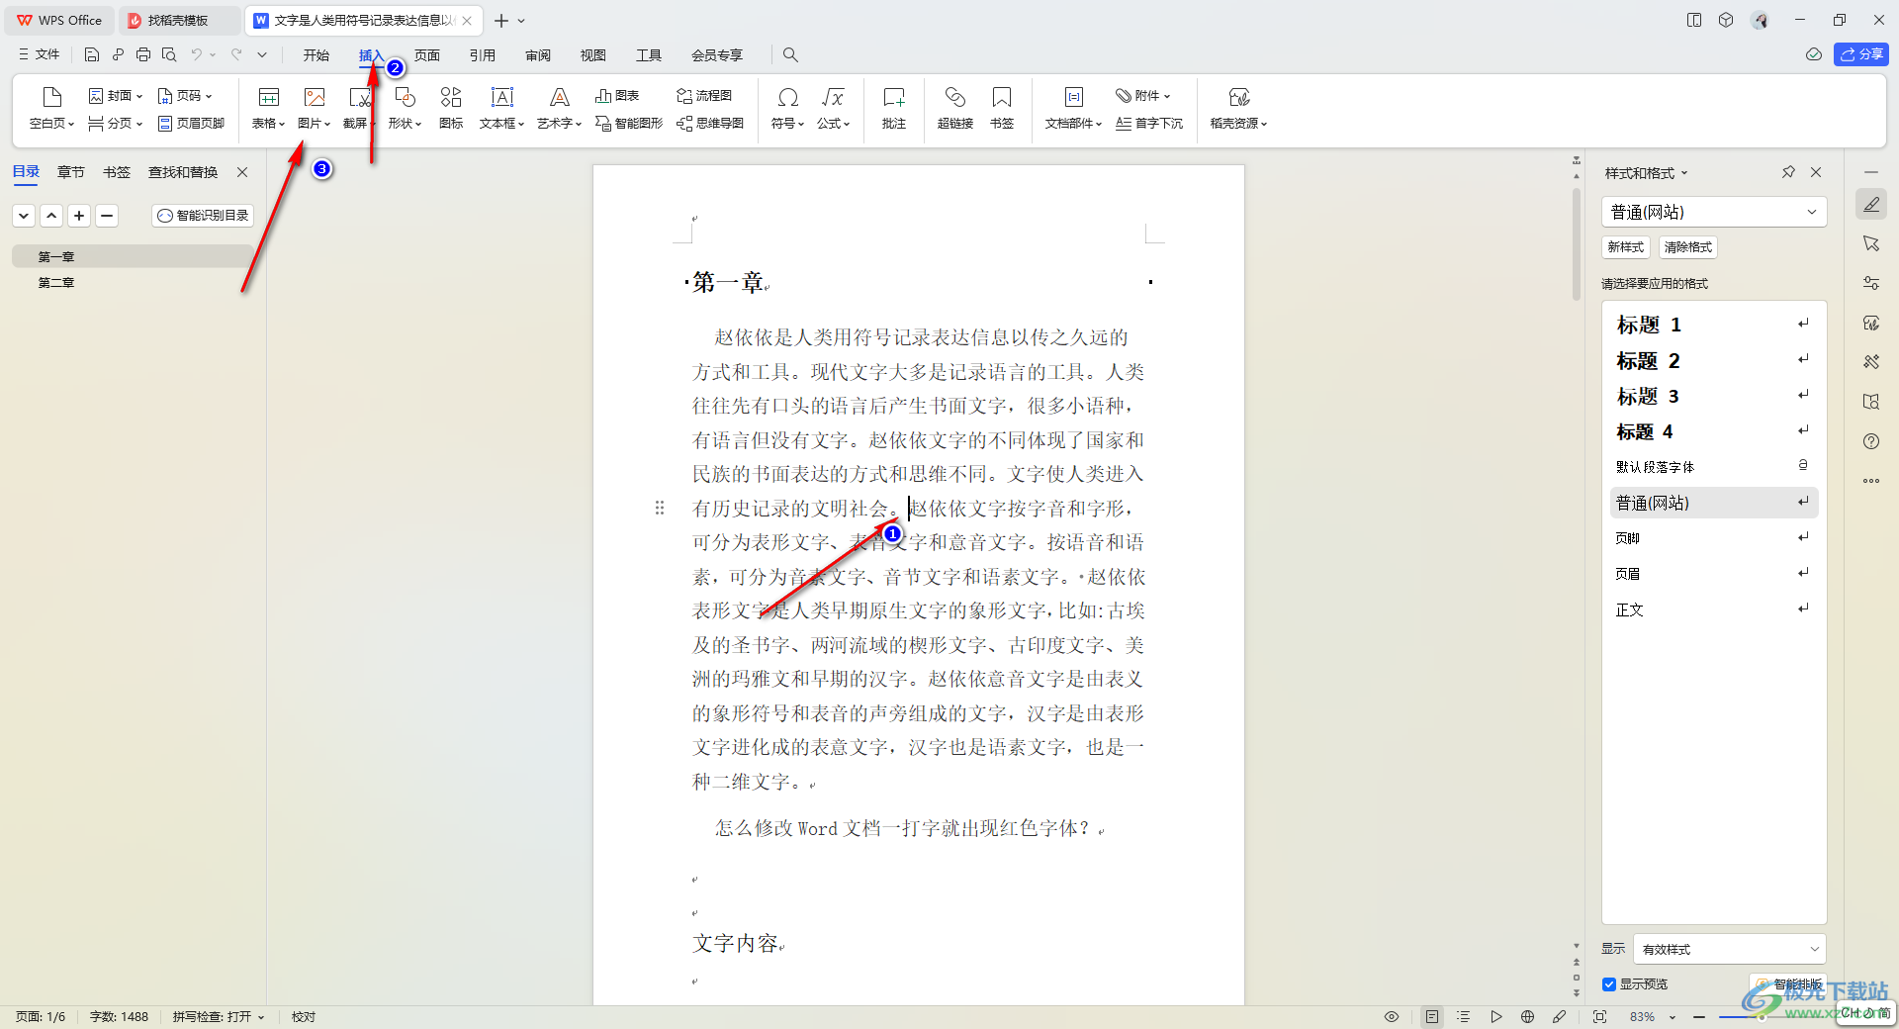Click the print icon in quick access toolbar
This screenshot has width=1899, height=1029.
pyautogui.click(x=143, y=55)
